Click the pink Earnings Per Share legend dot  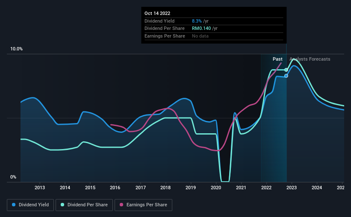tap(121, 205)
